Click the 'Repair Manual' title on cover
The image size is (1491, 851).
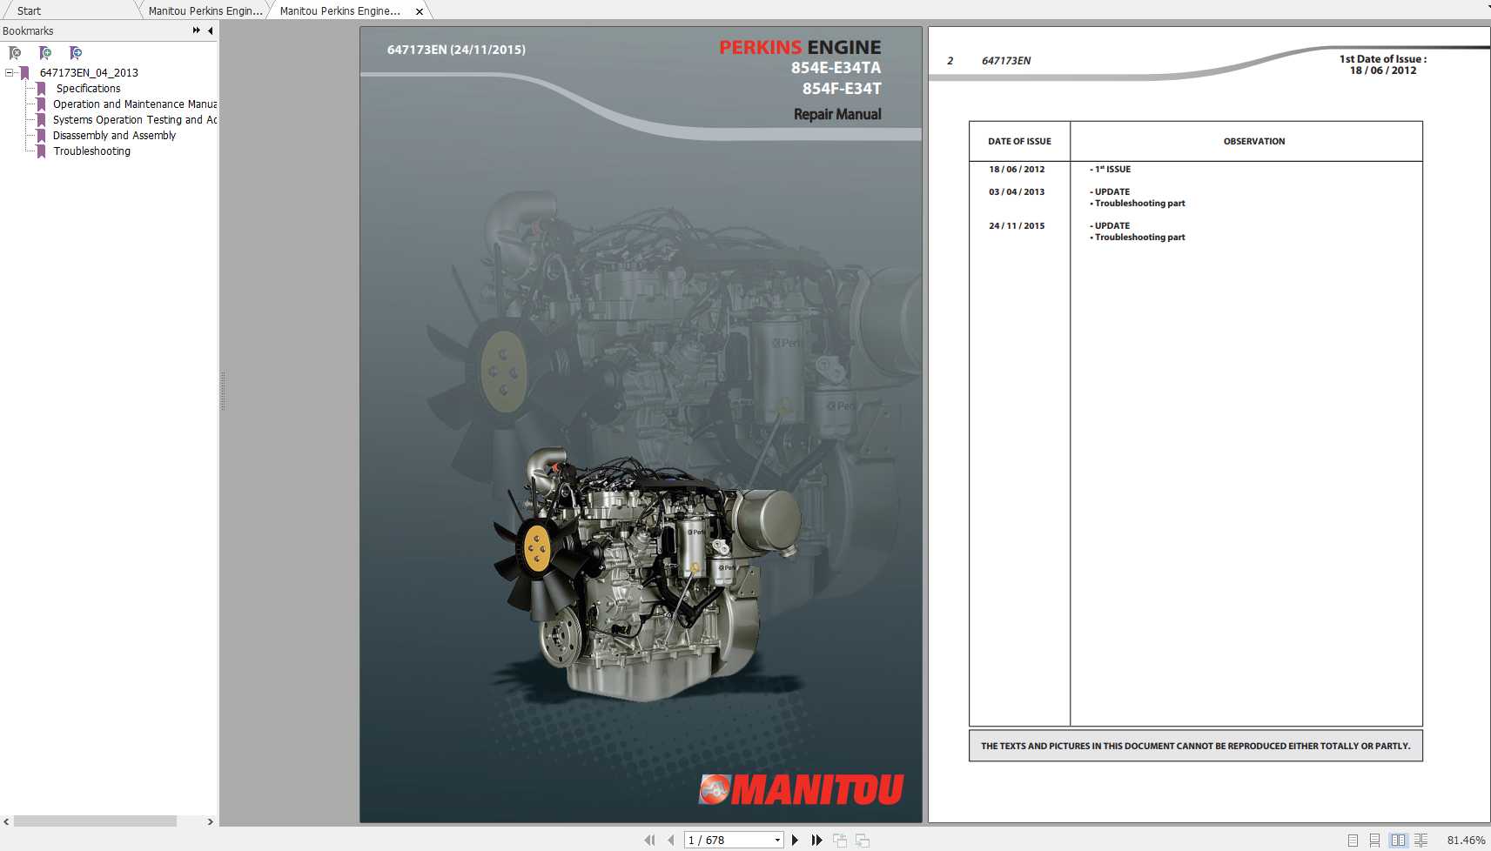pos(837,114)
